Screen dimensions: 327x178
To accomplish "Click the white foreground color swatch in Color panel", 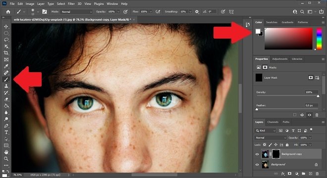I will pyautogui.click(x=258, y=31).
